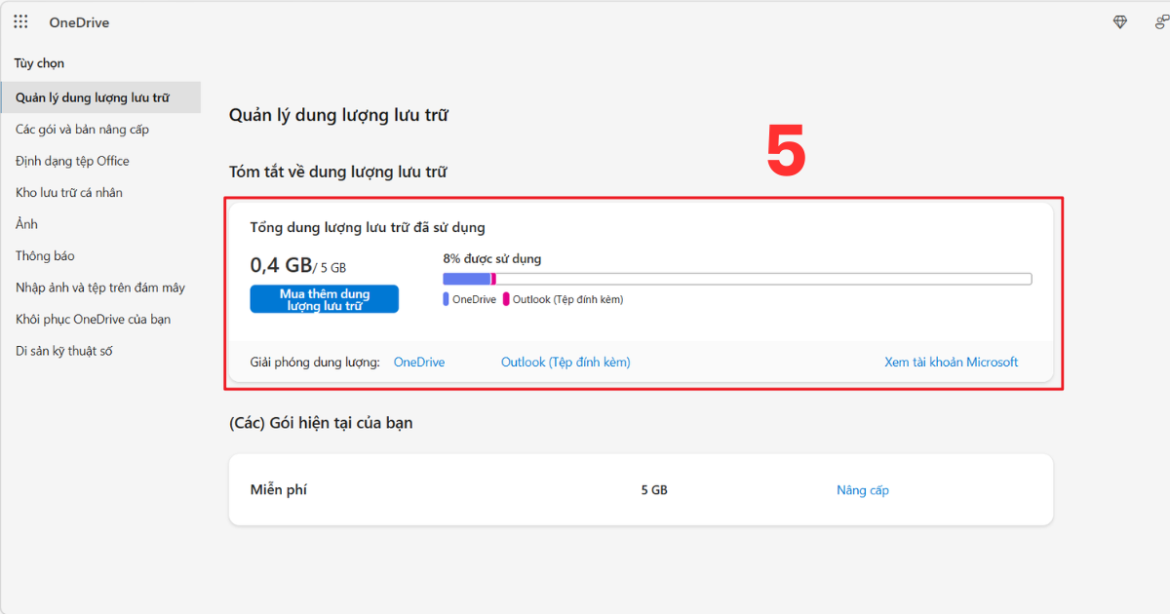The height and width of the screenshot is (614, 1170).
Task: Open Outlook (Tệp đính kèm) free-up link
Action: coord(565,363)
